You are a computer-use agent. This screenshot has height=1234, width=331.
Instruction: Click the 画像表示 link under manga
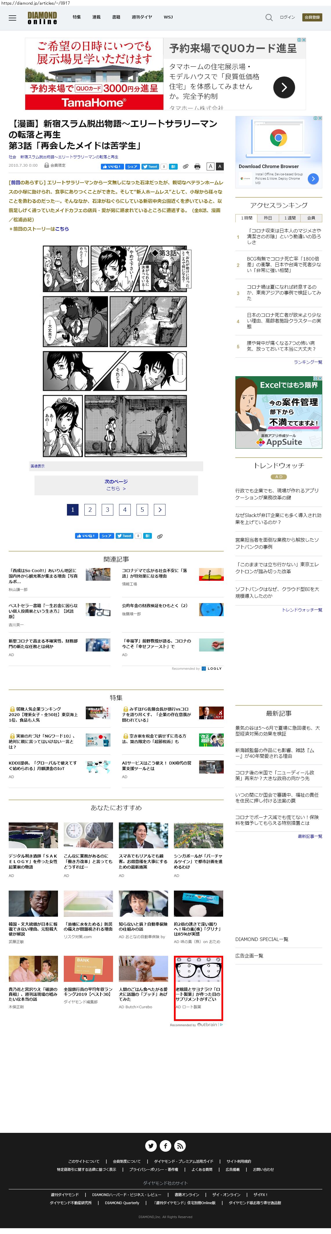pyautogui.click(x=37, y=466)
